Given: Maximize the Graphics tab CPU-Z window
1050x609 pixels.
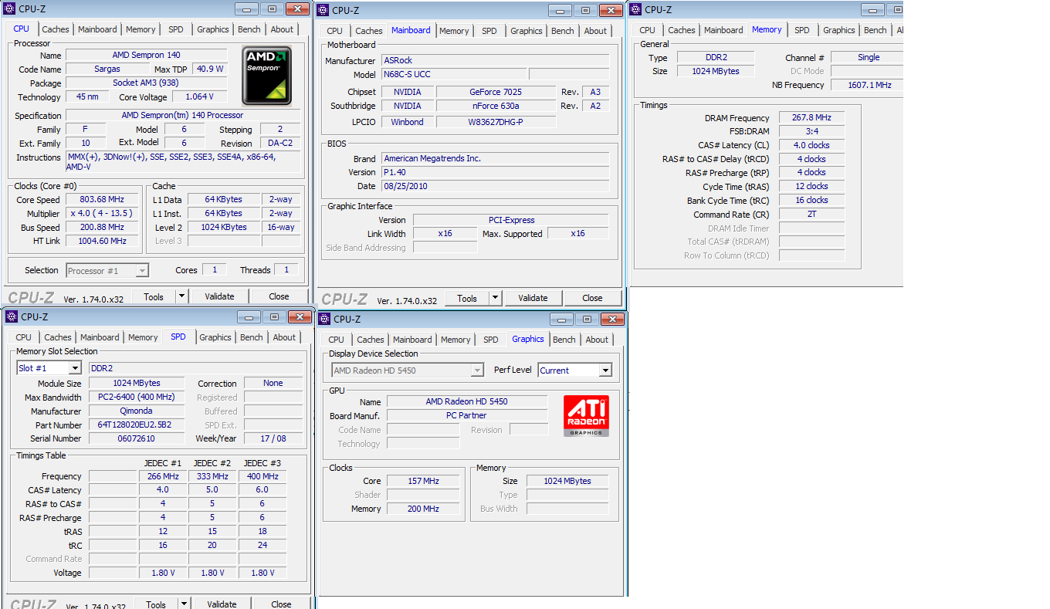Looking at the screenshot, I should [x=587, y=320].
